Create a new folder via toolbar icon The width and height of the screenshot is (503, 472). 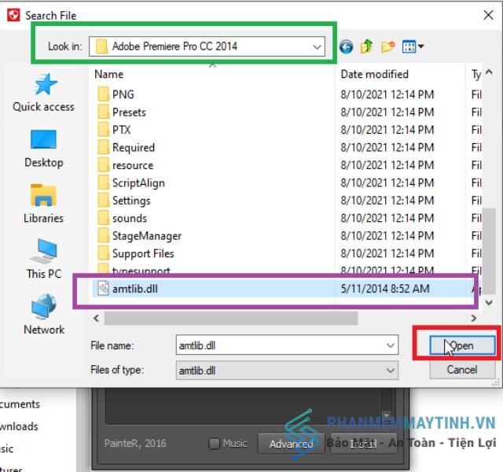387,47
